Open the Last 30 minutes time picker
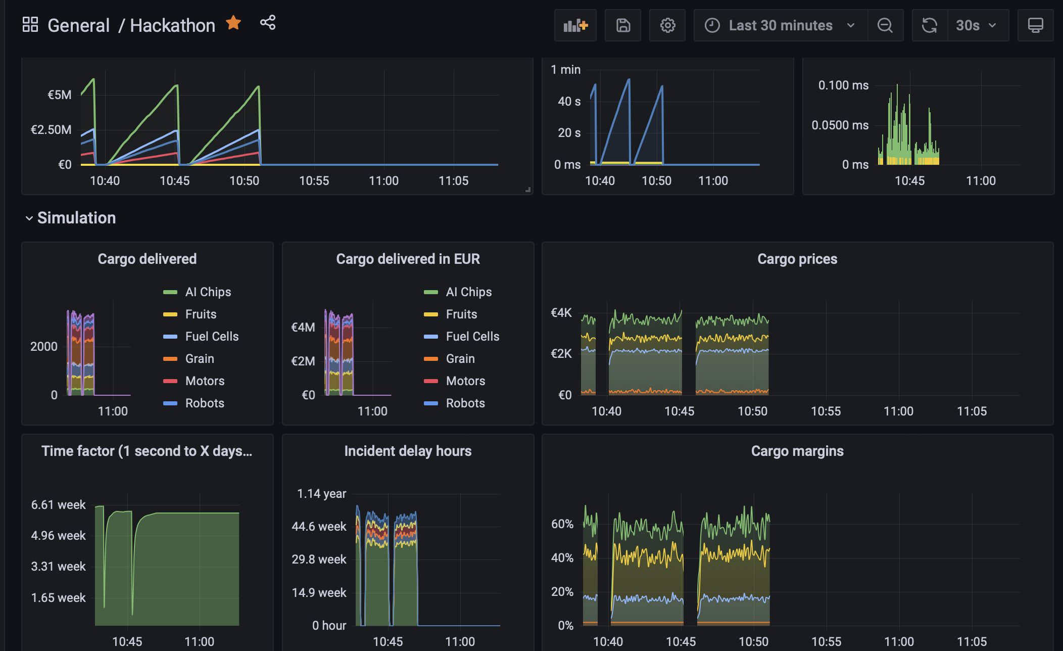The width and height of the screenshot is (1063, 651). [781, 25]
